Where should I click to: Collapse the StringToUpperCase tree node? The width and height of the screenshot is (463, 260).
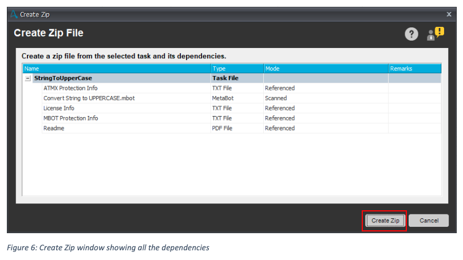coord(28,78)
